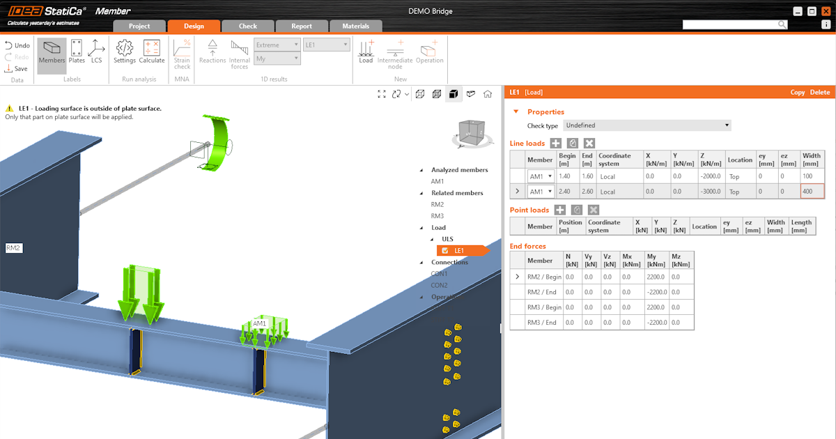Collapse the Properties section

516,111
